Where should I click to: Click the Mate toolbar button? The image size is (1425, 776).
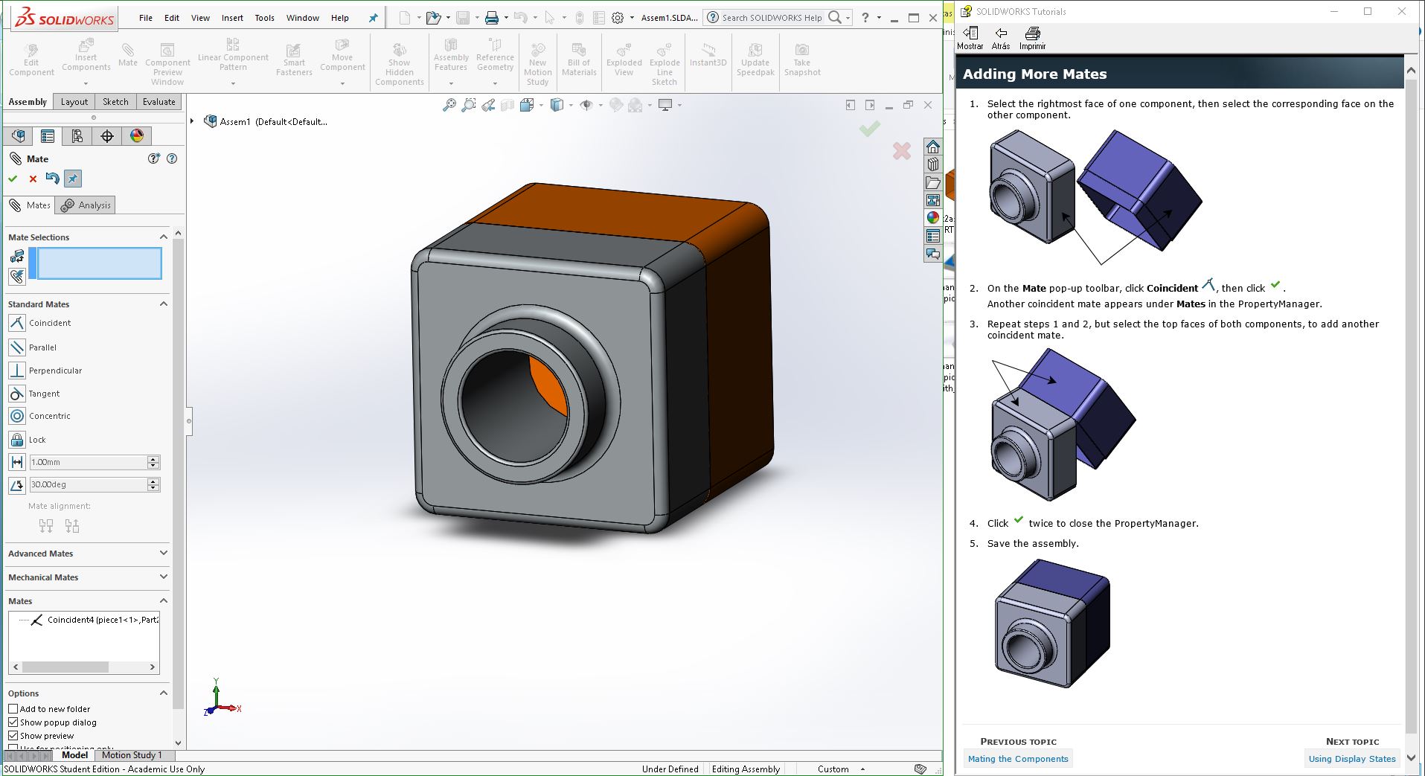point(128,56)
